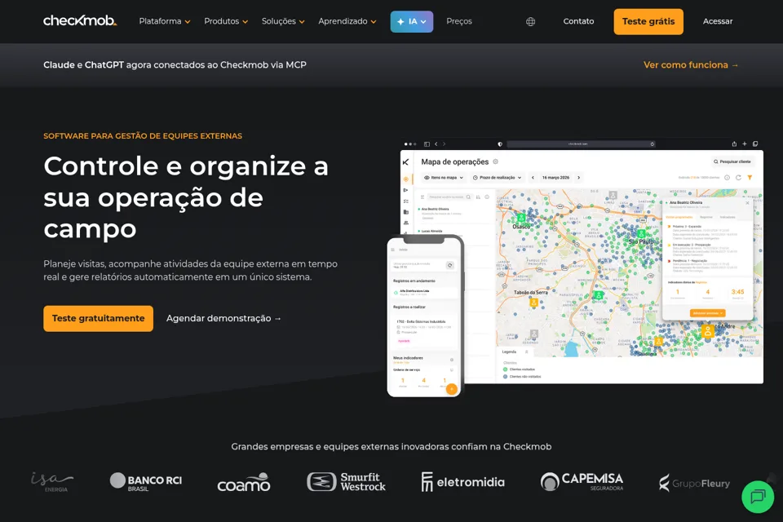Click the 3:45 indicator value

[737, 292]
